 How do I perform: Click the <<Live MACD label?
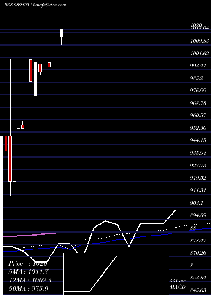178,284
